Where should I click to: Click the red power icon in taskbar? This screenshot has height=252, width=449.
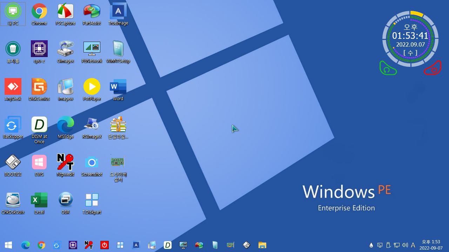105,245
